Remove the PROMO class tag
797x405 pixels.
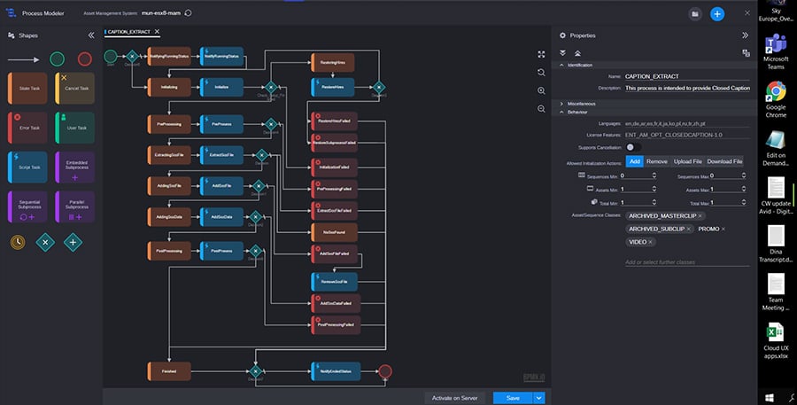click(723, 229)
